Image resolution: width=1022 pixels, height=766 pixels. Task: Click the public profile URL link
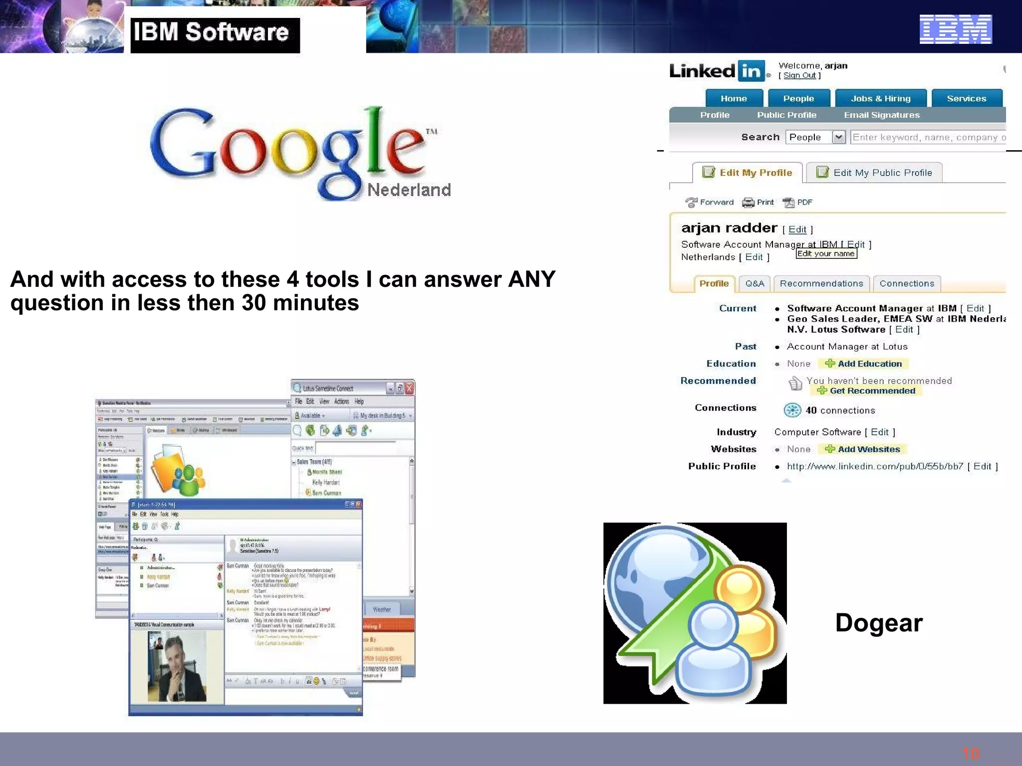coord(875,466)
